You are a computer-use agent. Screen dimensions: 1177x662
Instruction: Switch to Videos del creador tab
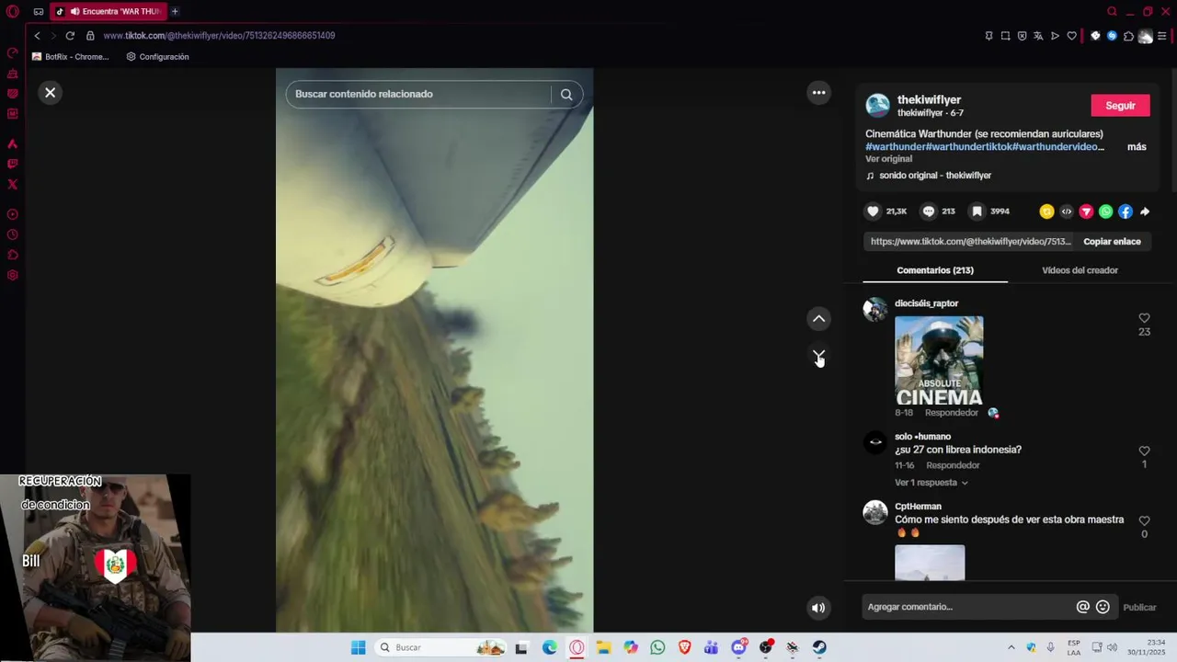click(x=1080, y=270)
